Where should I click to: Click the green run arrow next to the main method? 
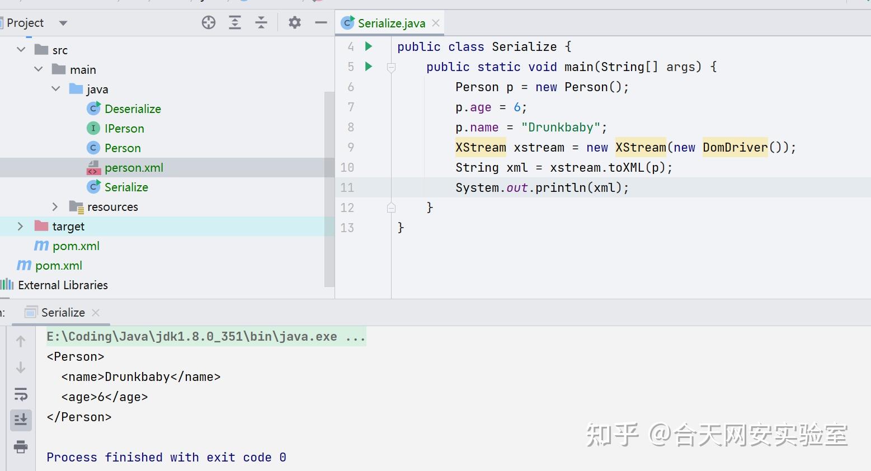(x=368, y=67)
